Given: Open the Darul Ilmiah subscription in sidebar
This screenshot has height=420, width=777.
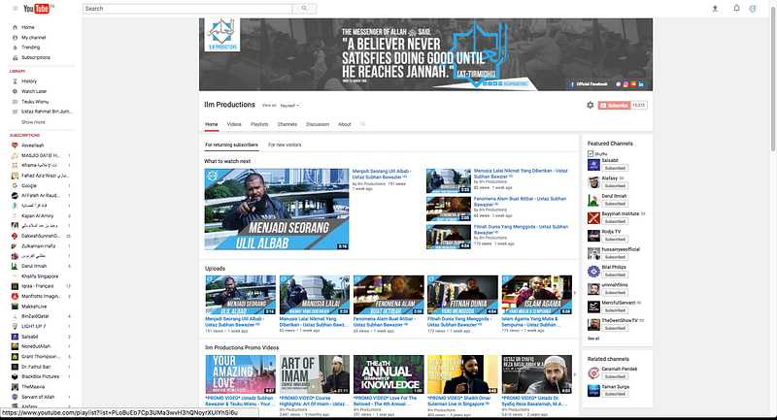Looking at the screenshot, I should (x=34, y=266).
